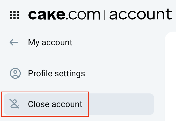Click the back arrow beside My account

point(14,42)
